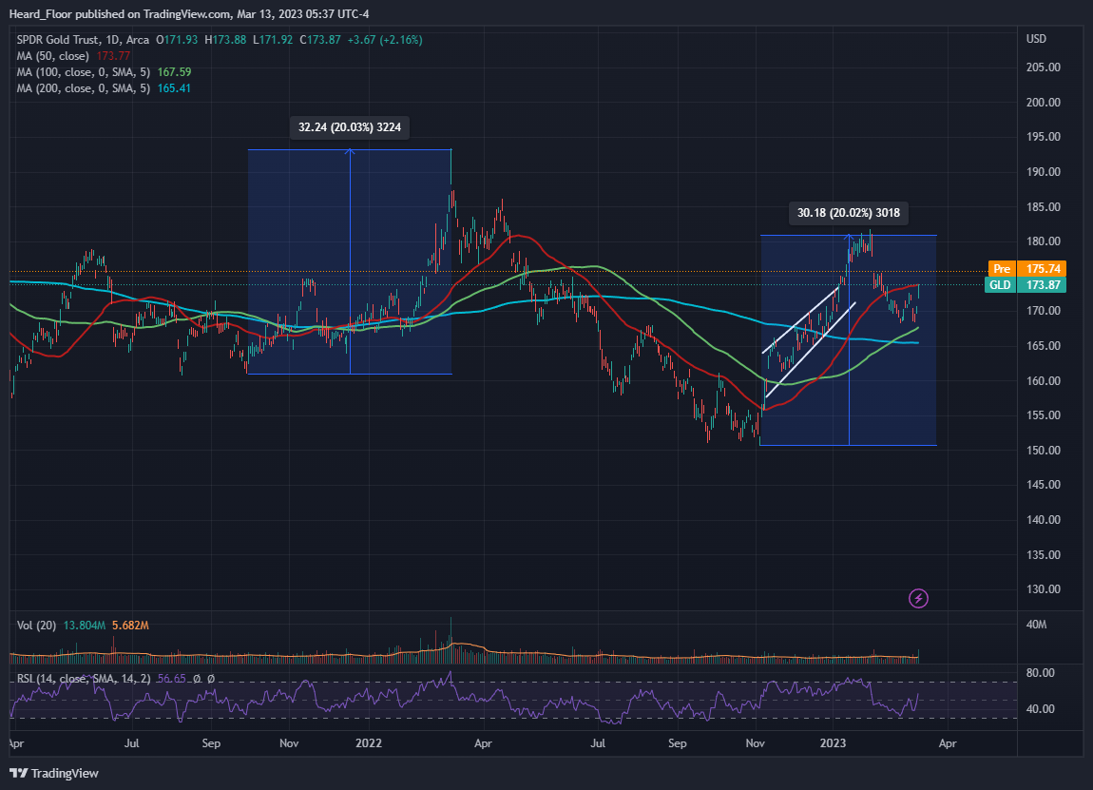This screenshot has height=790, width=1093.
Task: Click the 200.00 price axis label
Action: [1043, 103]
